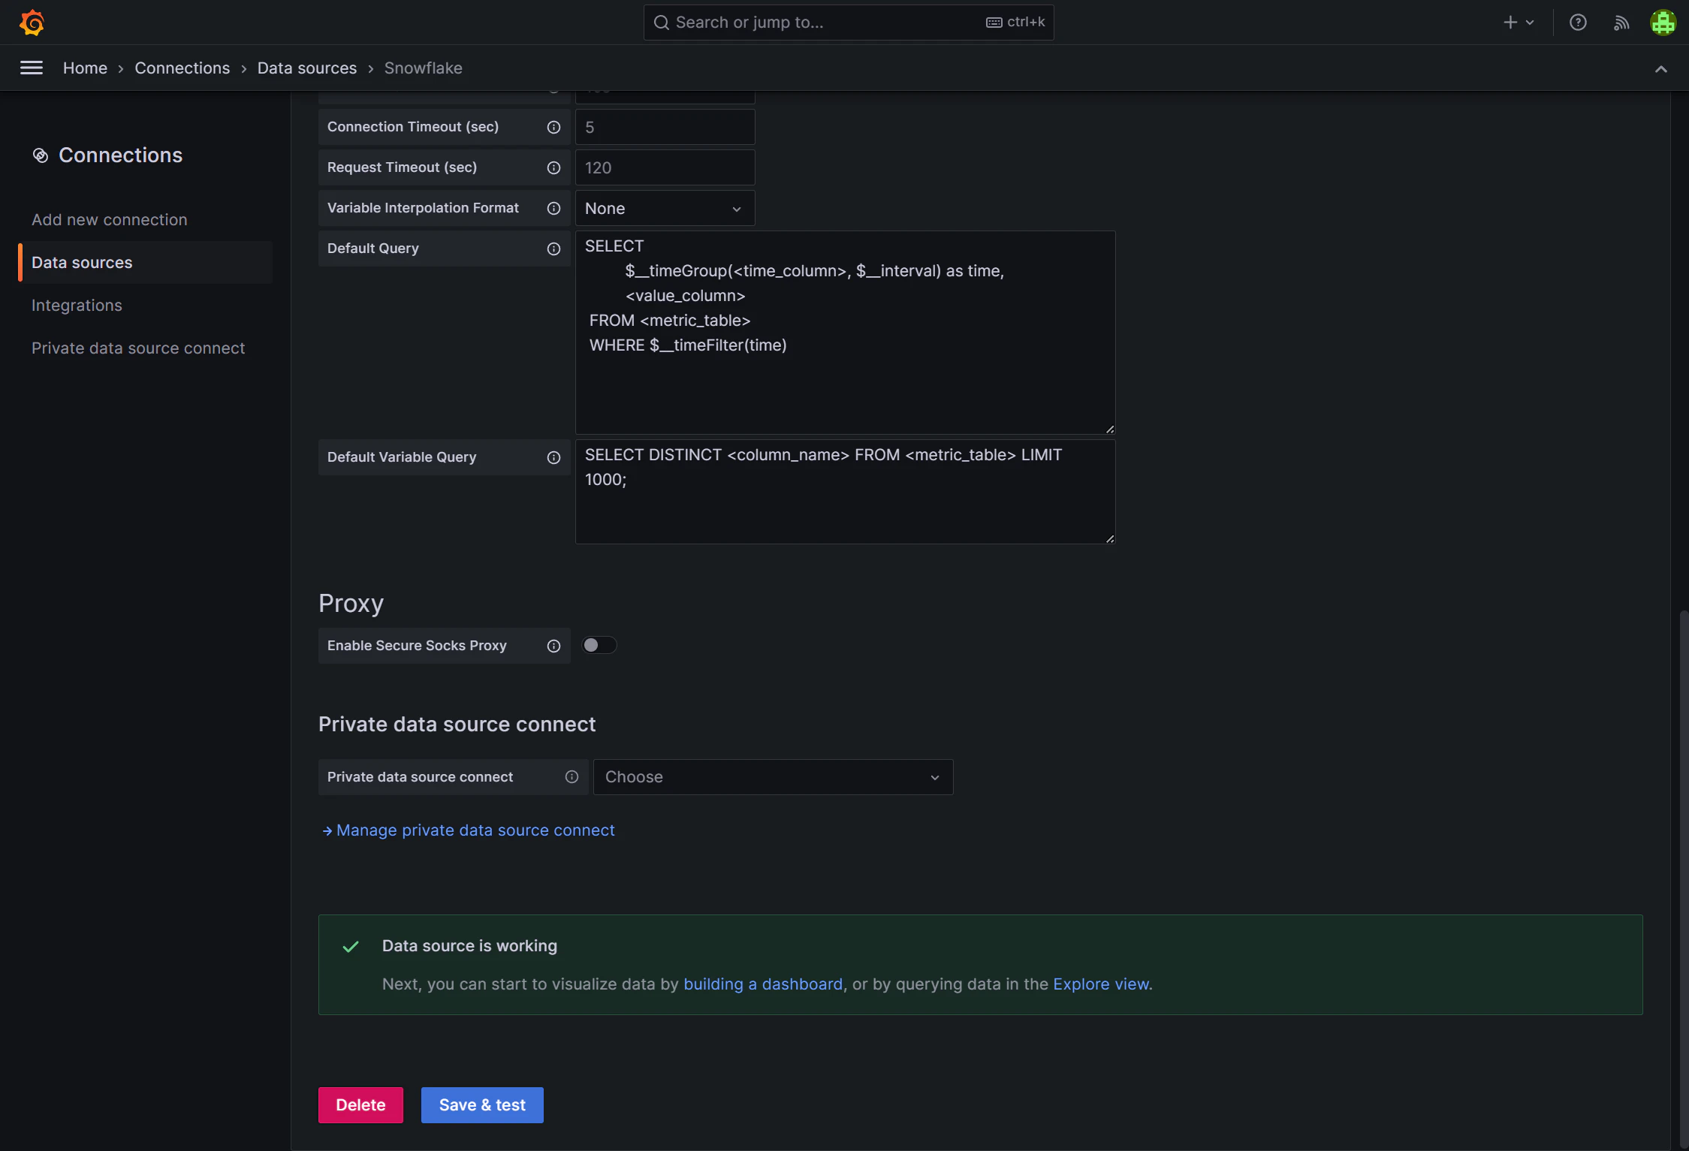Show info for Request Timeout field

[553, 167]
